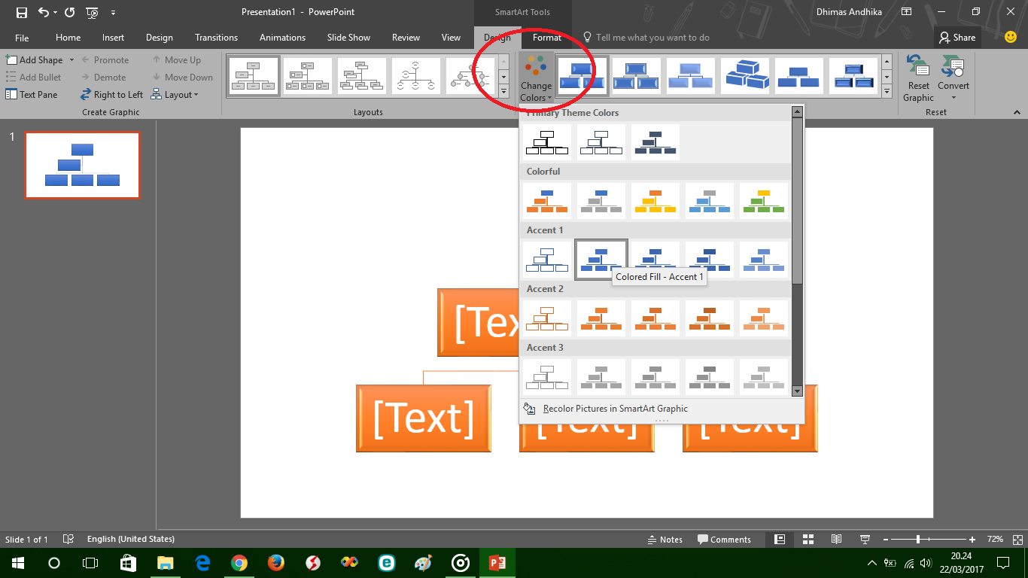The height and width of the screenshot is (578, 1028).
Task: Apply the orange outline Accent 2 option
Action: [547, 318]
